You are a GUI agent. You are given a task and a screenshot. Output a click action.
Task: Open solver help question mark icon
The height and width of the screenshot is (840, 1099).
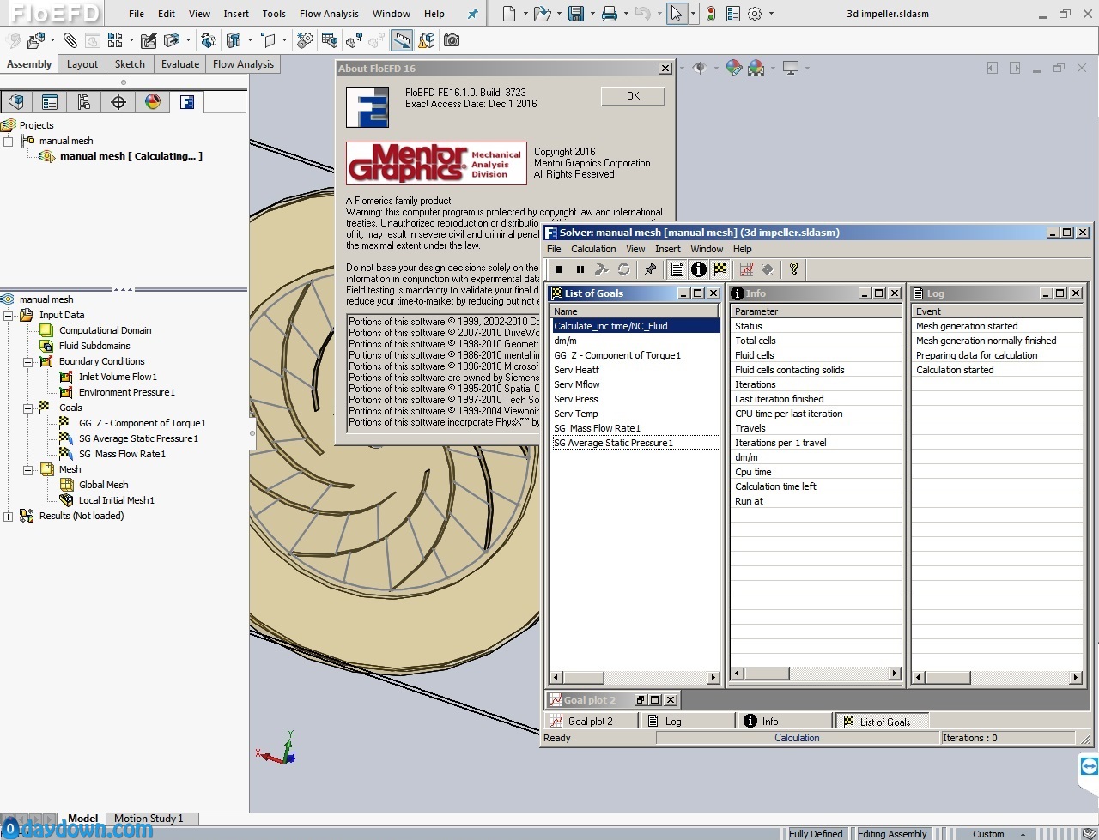(794, 269)
